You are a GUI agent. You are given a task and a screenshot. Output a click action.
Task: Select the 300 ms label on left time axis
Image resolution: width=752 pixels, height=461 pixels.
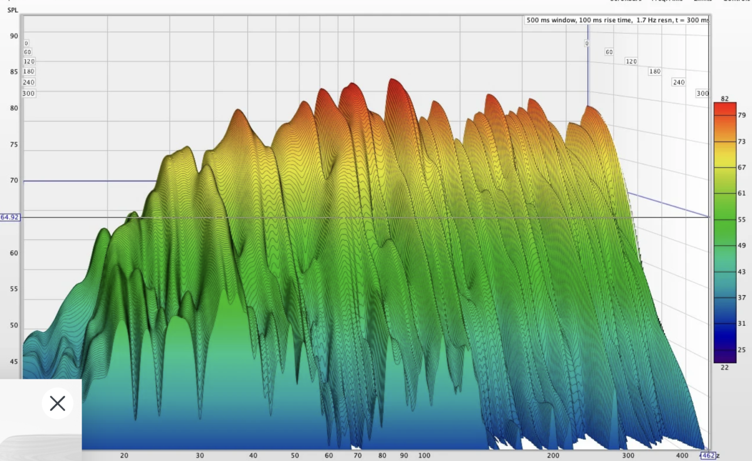click(29, 93)
